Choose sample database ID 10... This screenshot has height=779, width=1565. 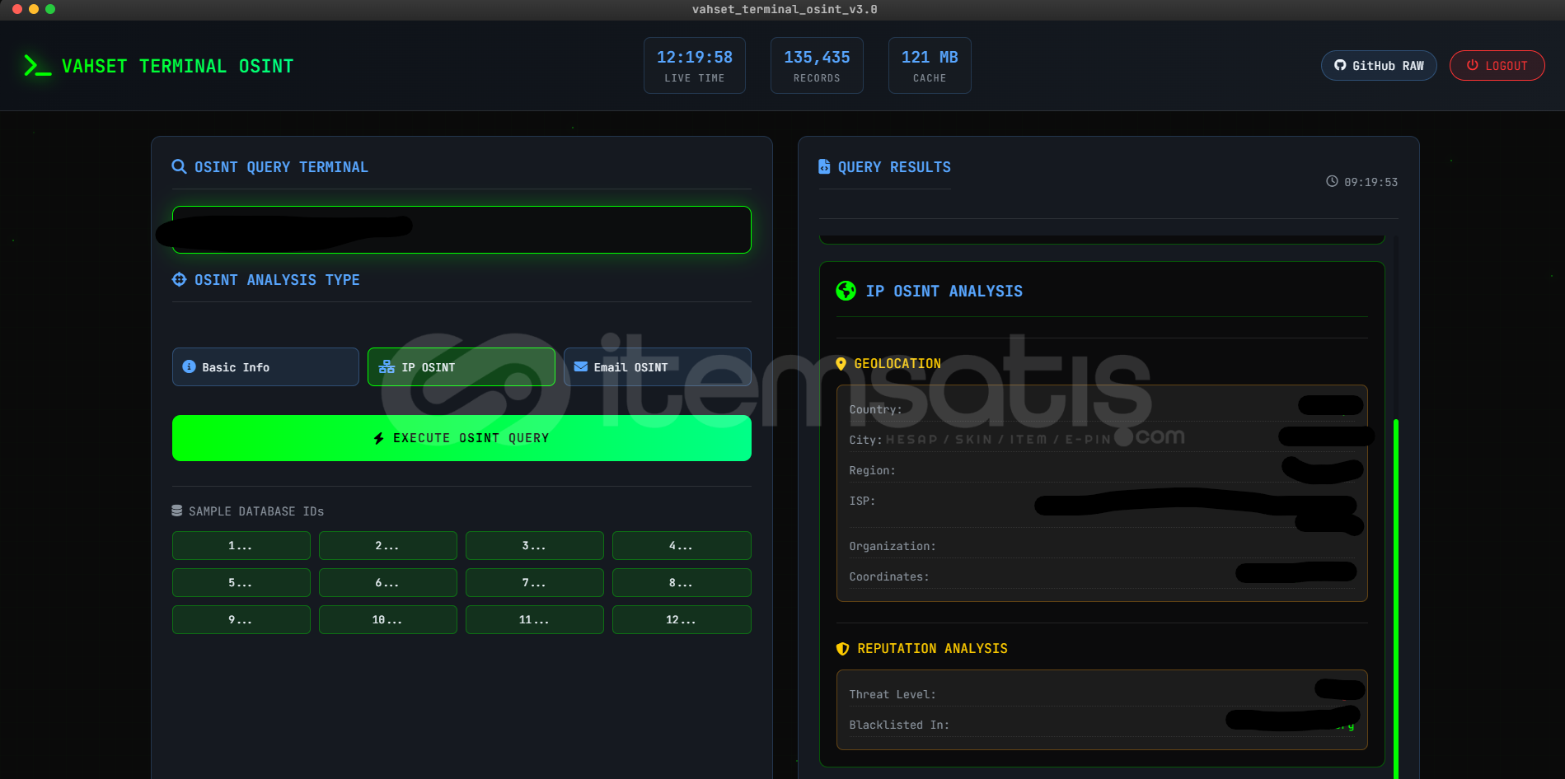[388, 619]
